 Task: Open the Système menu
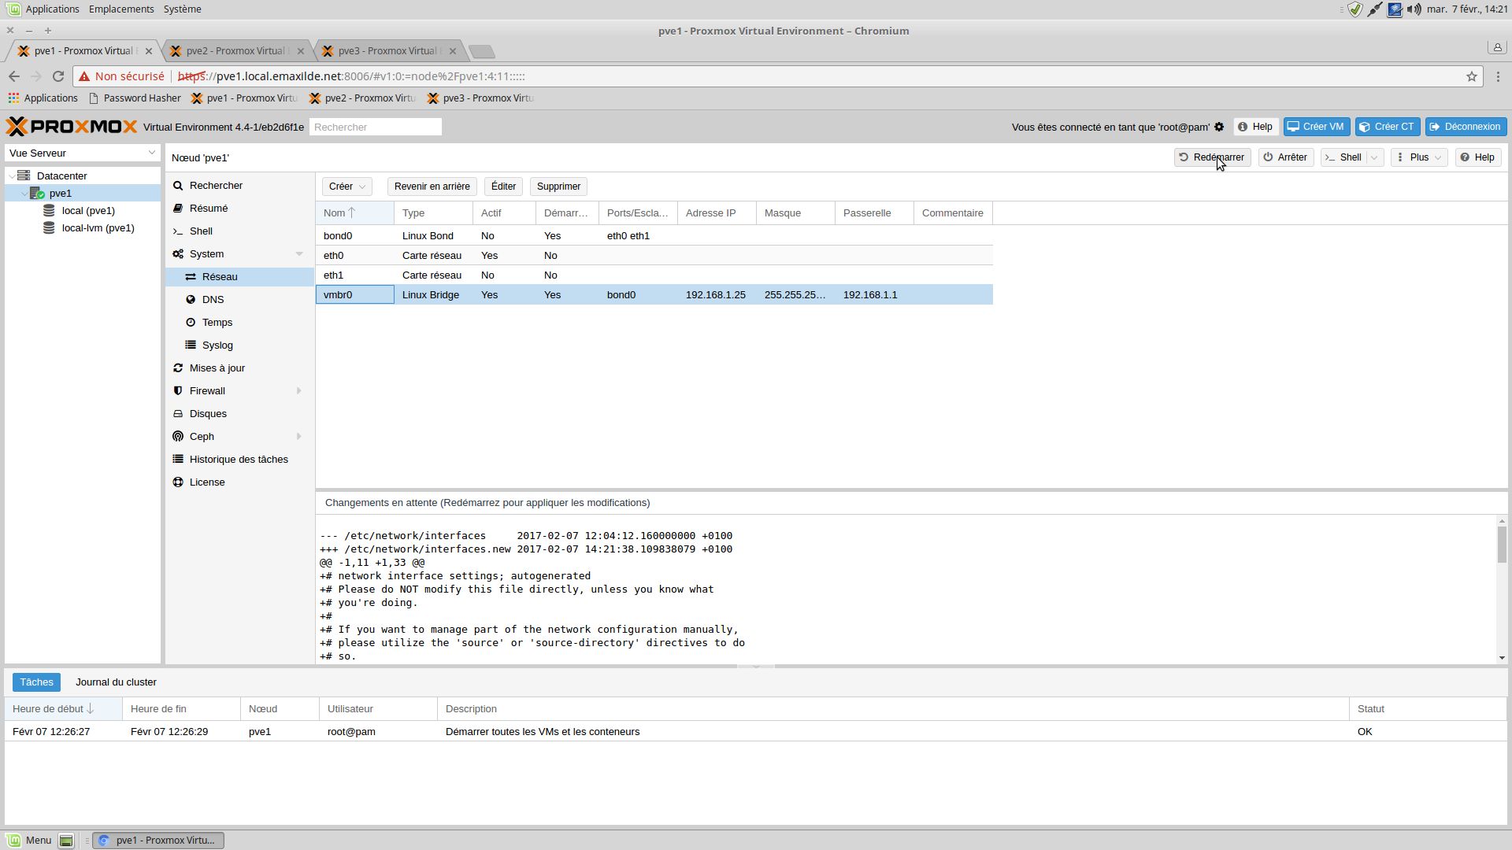click(182, 9)
